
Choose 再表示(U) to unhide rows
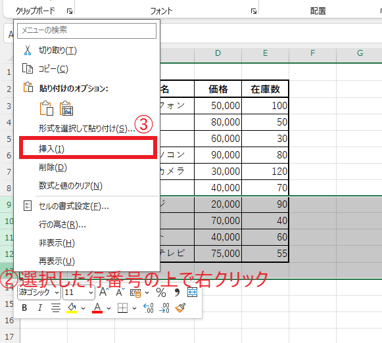coord(87,261)
